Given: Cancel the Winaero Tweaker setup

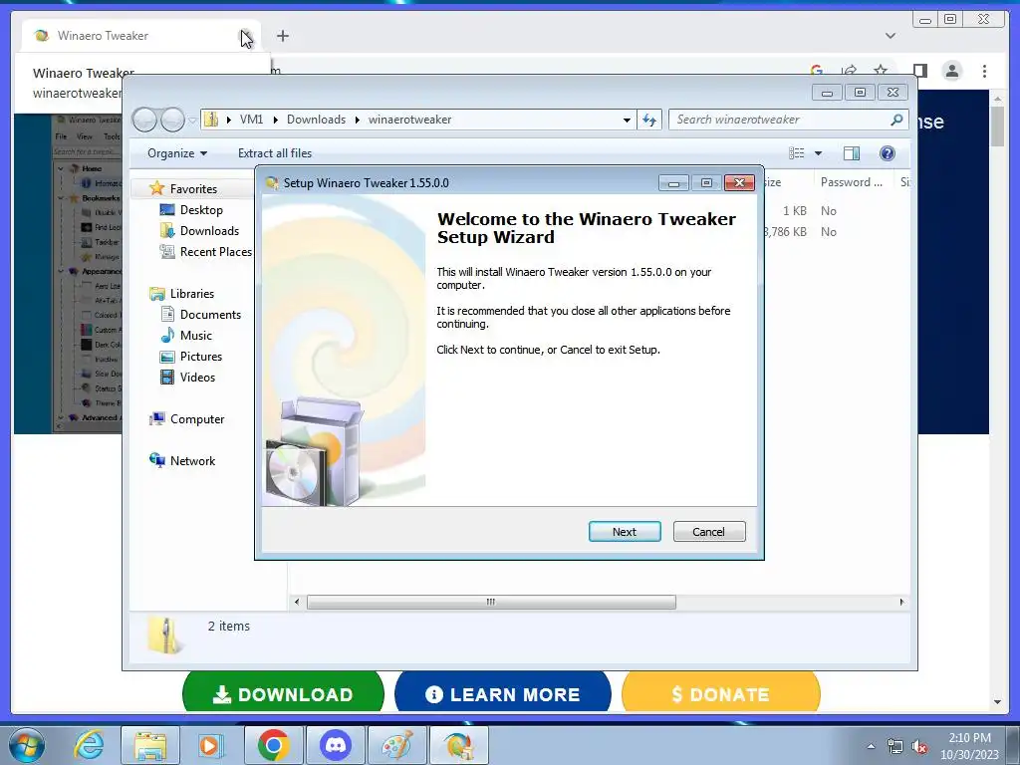Looking at the screenshot, I should (x=709, y=532).
